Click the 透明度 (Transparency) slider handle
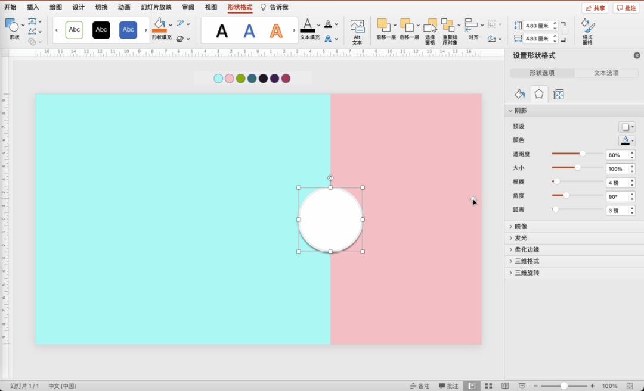Image resolution: width=644 pixels, height=391 pixels. 583,154
